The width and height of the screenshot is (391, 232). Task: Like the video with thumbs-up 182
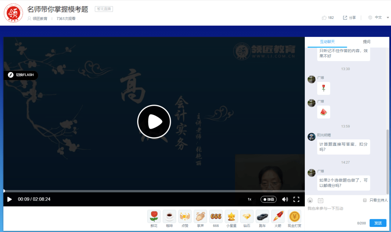coord(328,18)
